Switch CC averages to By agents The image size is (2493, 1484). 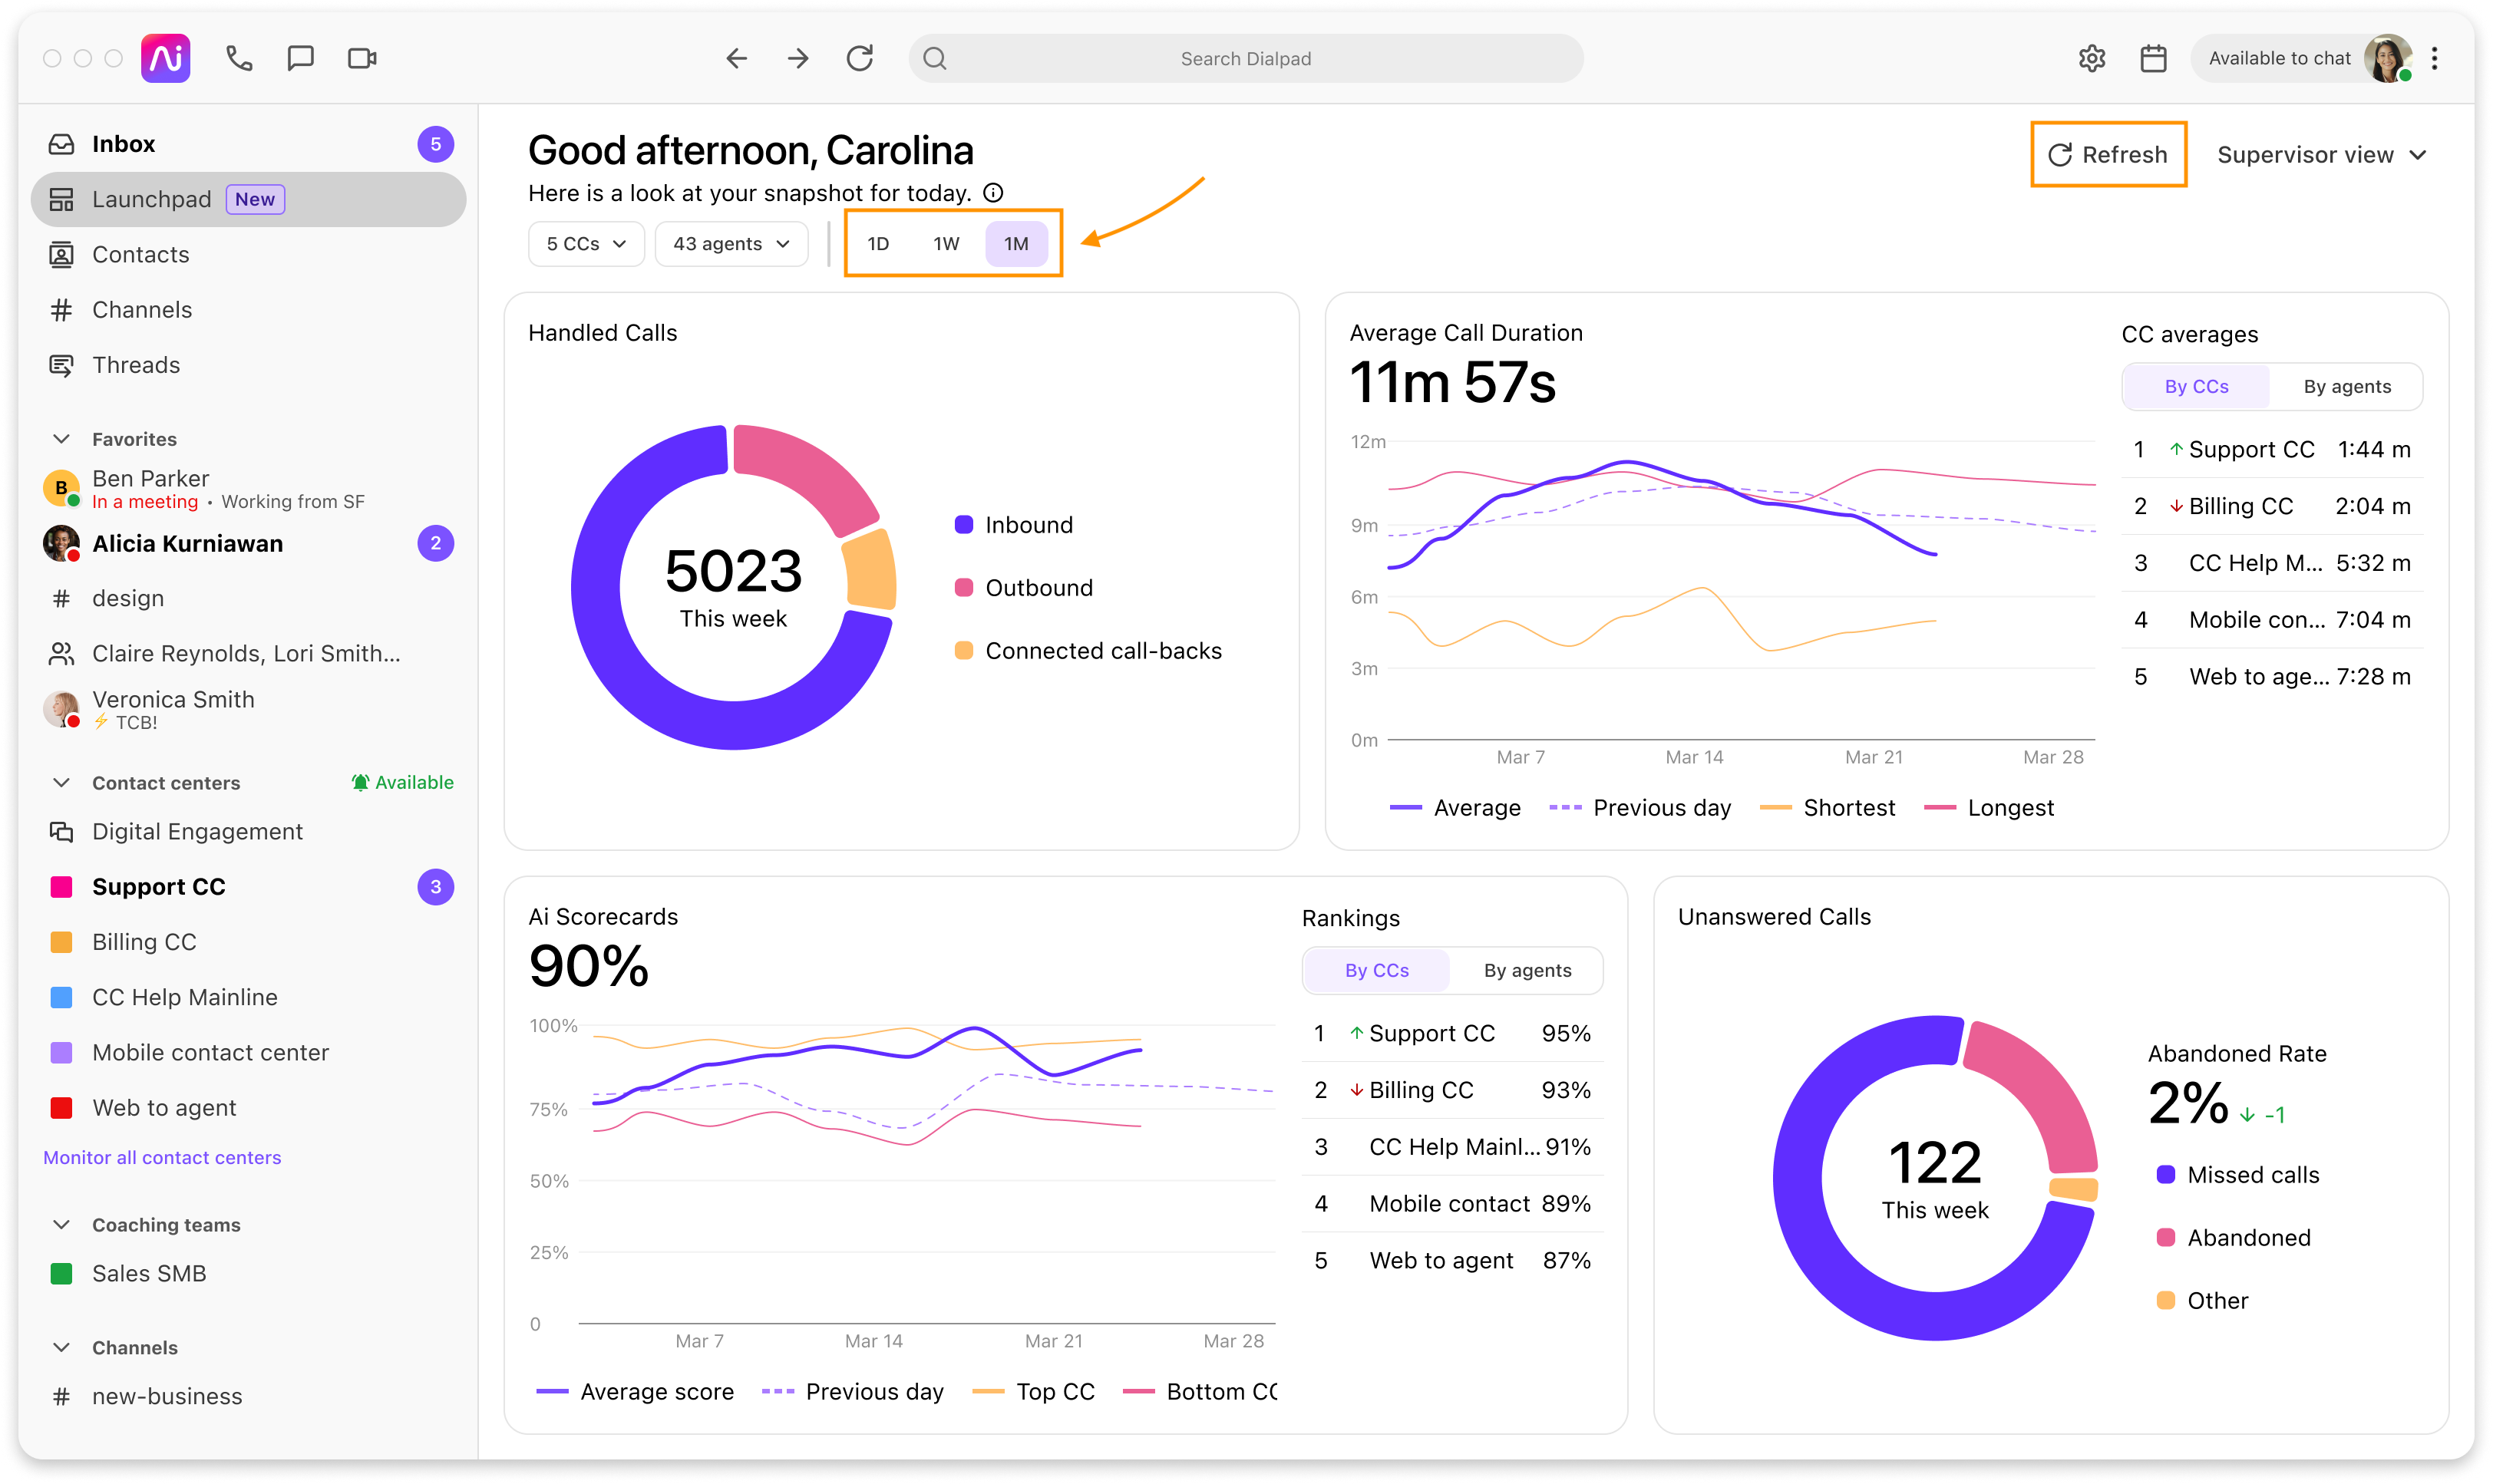[2347, 387]
